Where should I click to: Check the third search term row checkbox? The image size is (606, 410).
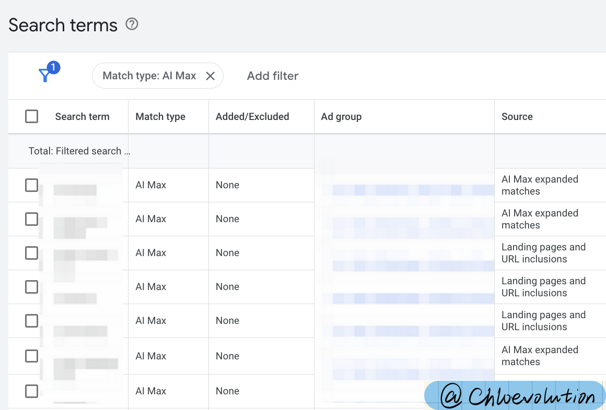pyautogui.click(x=32, y=253)
